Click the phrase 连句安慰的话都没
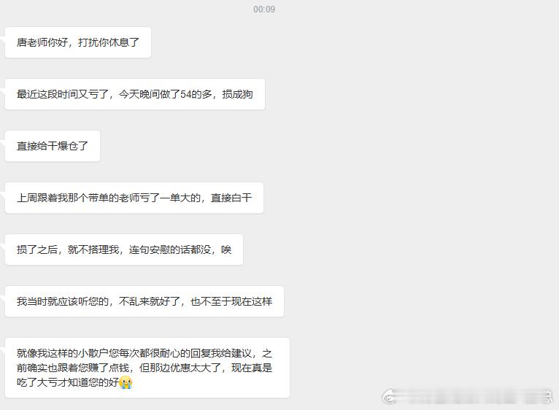559x410 pixels. pyautogui.click(x=170, y=250)
